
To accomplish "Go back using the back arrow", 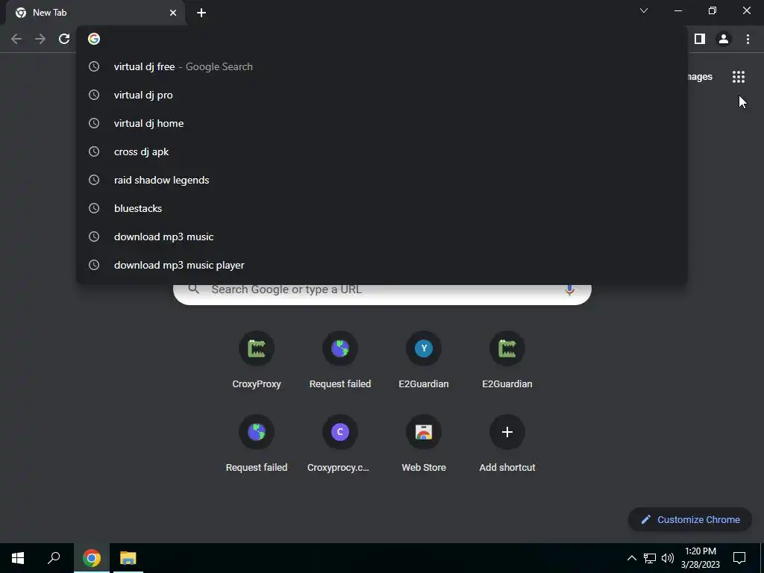I will [16, 39].
